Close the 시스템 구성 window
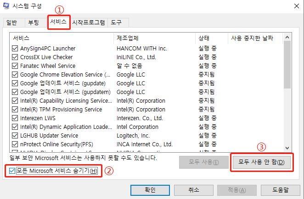The height and width of the screenshot is (199, 304). coord(297,6)
